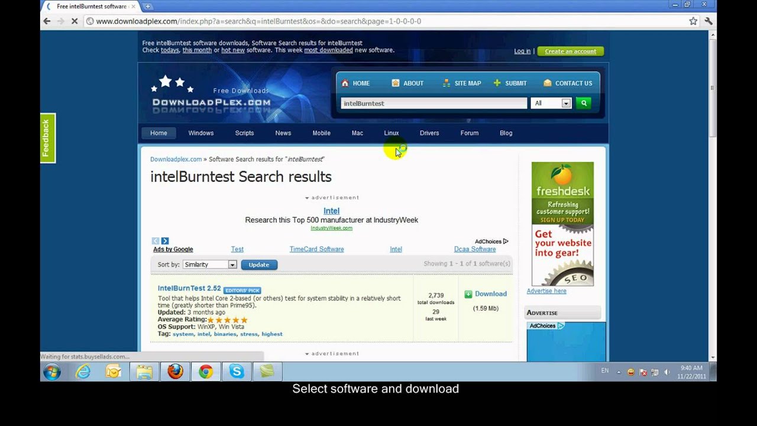
Task: Click the most downloaded link
Action: [328, 50]
